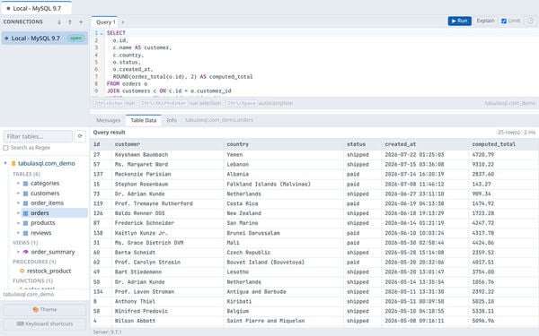The height and width of the screenshot is (336, 539).
Task: Open Keyboard shortcuts button
Action: point(45,324)
